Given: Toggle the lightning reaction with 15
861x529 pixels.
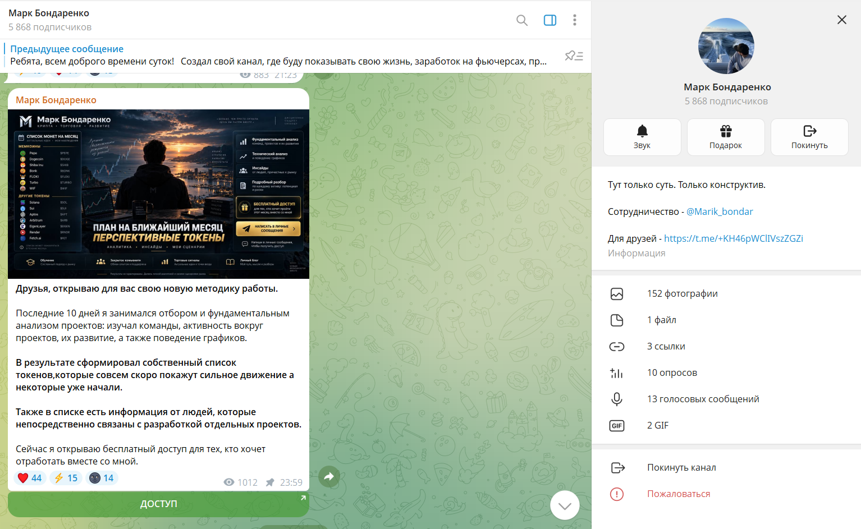Looking at the screenshot, I should click(66, 478).
